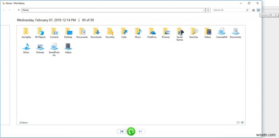Screen dimensions: 279x138
Task: Open the Pictures library in the second row
Action: [x=40, y=48]
